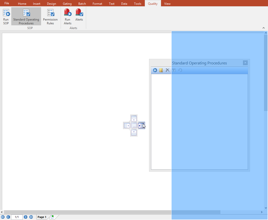
Task: Dock panel using the right dock target
Action: tap(141, 126)
